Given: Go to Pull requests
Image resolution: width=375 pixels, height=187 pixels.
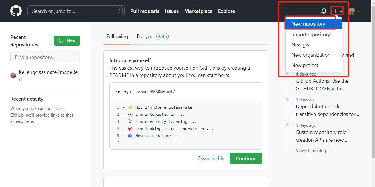Looking at the screenshot, I should [145, 11].
